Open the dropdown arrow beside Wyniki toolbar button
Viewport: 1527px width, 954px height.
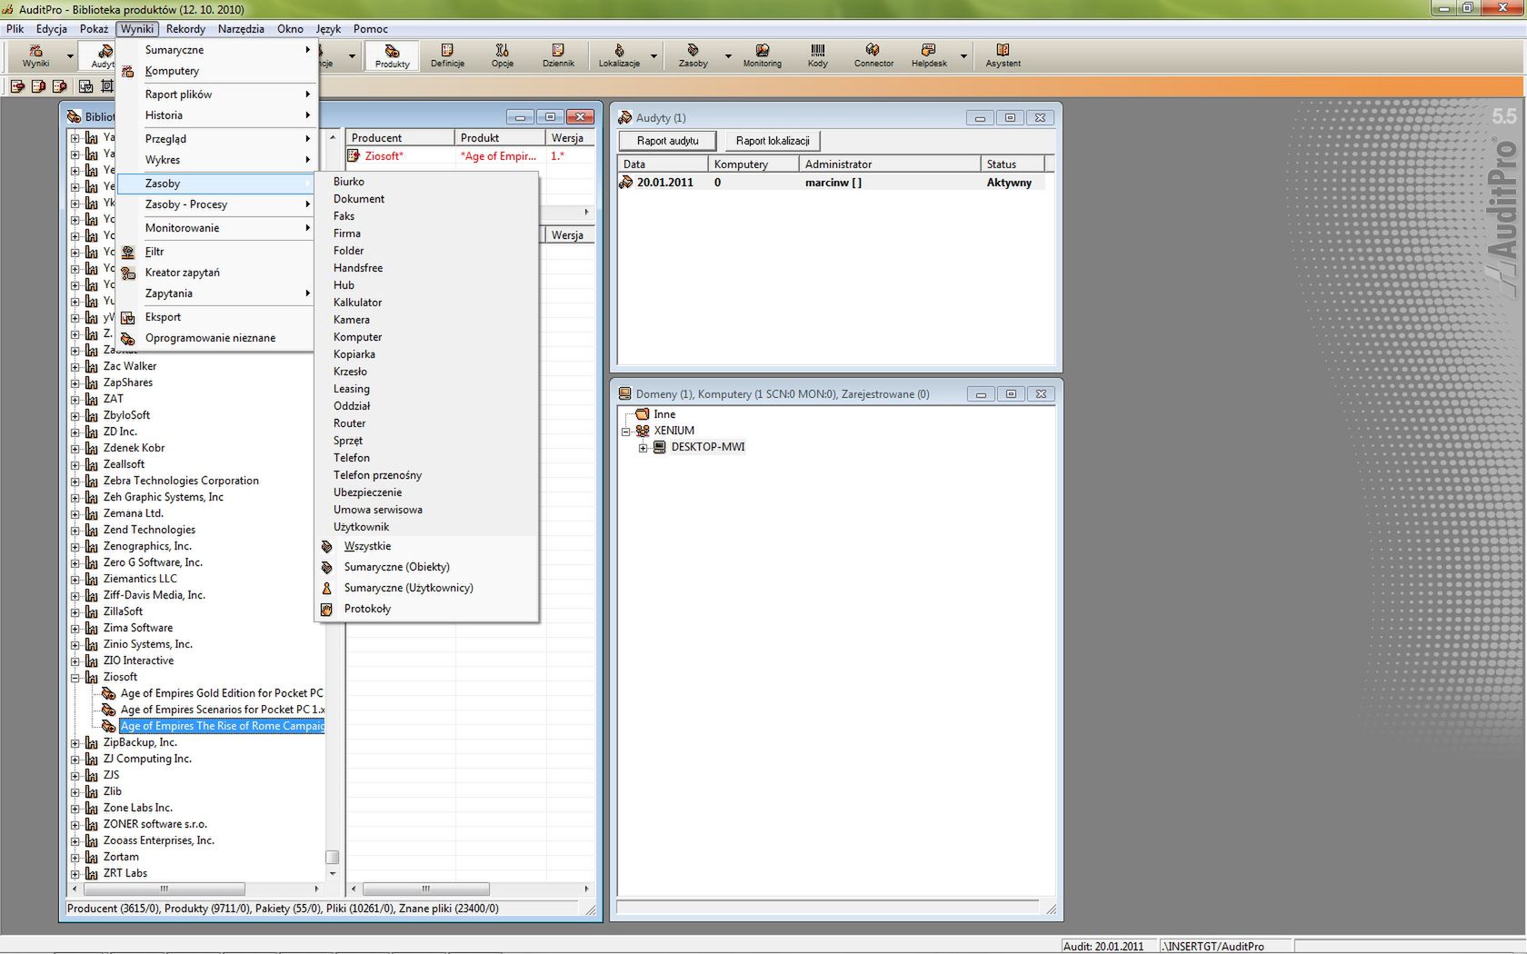[x=70, y=56]
